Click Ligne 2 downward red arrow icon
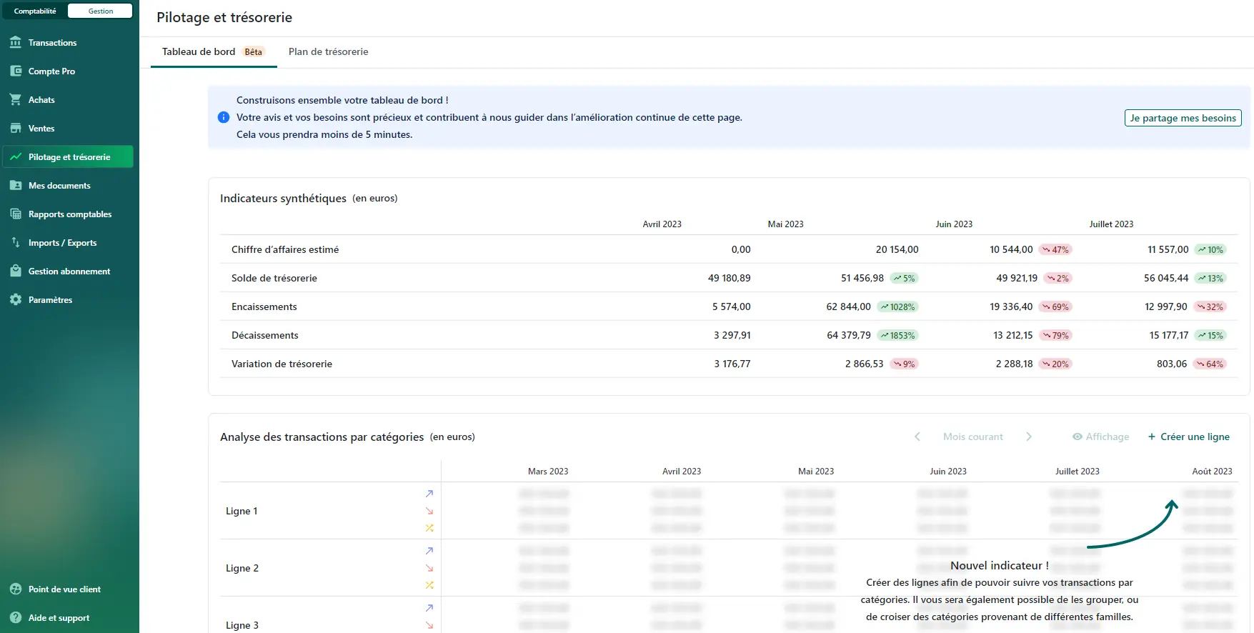 429,568
